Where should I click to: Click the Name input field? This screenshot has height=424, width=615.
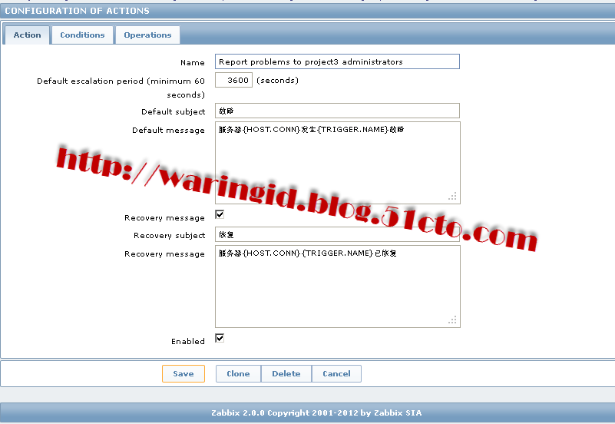(x=337, y=61)
